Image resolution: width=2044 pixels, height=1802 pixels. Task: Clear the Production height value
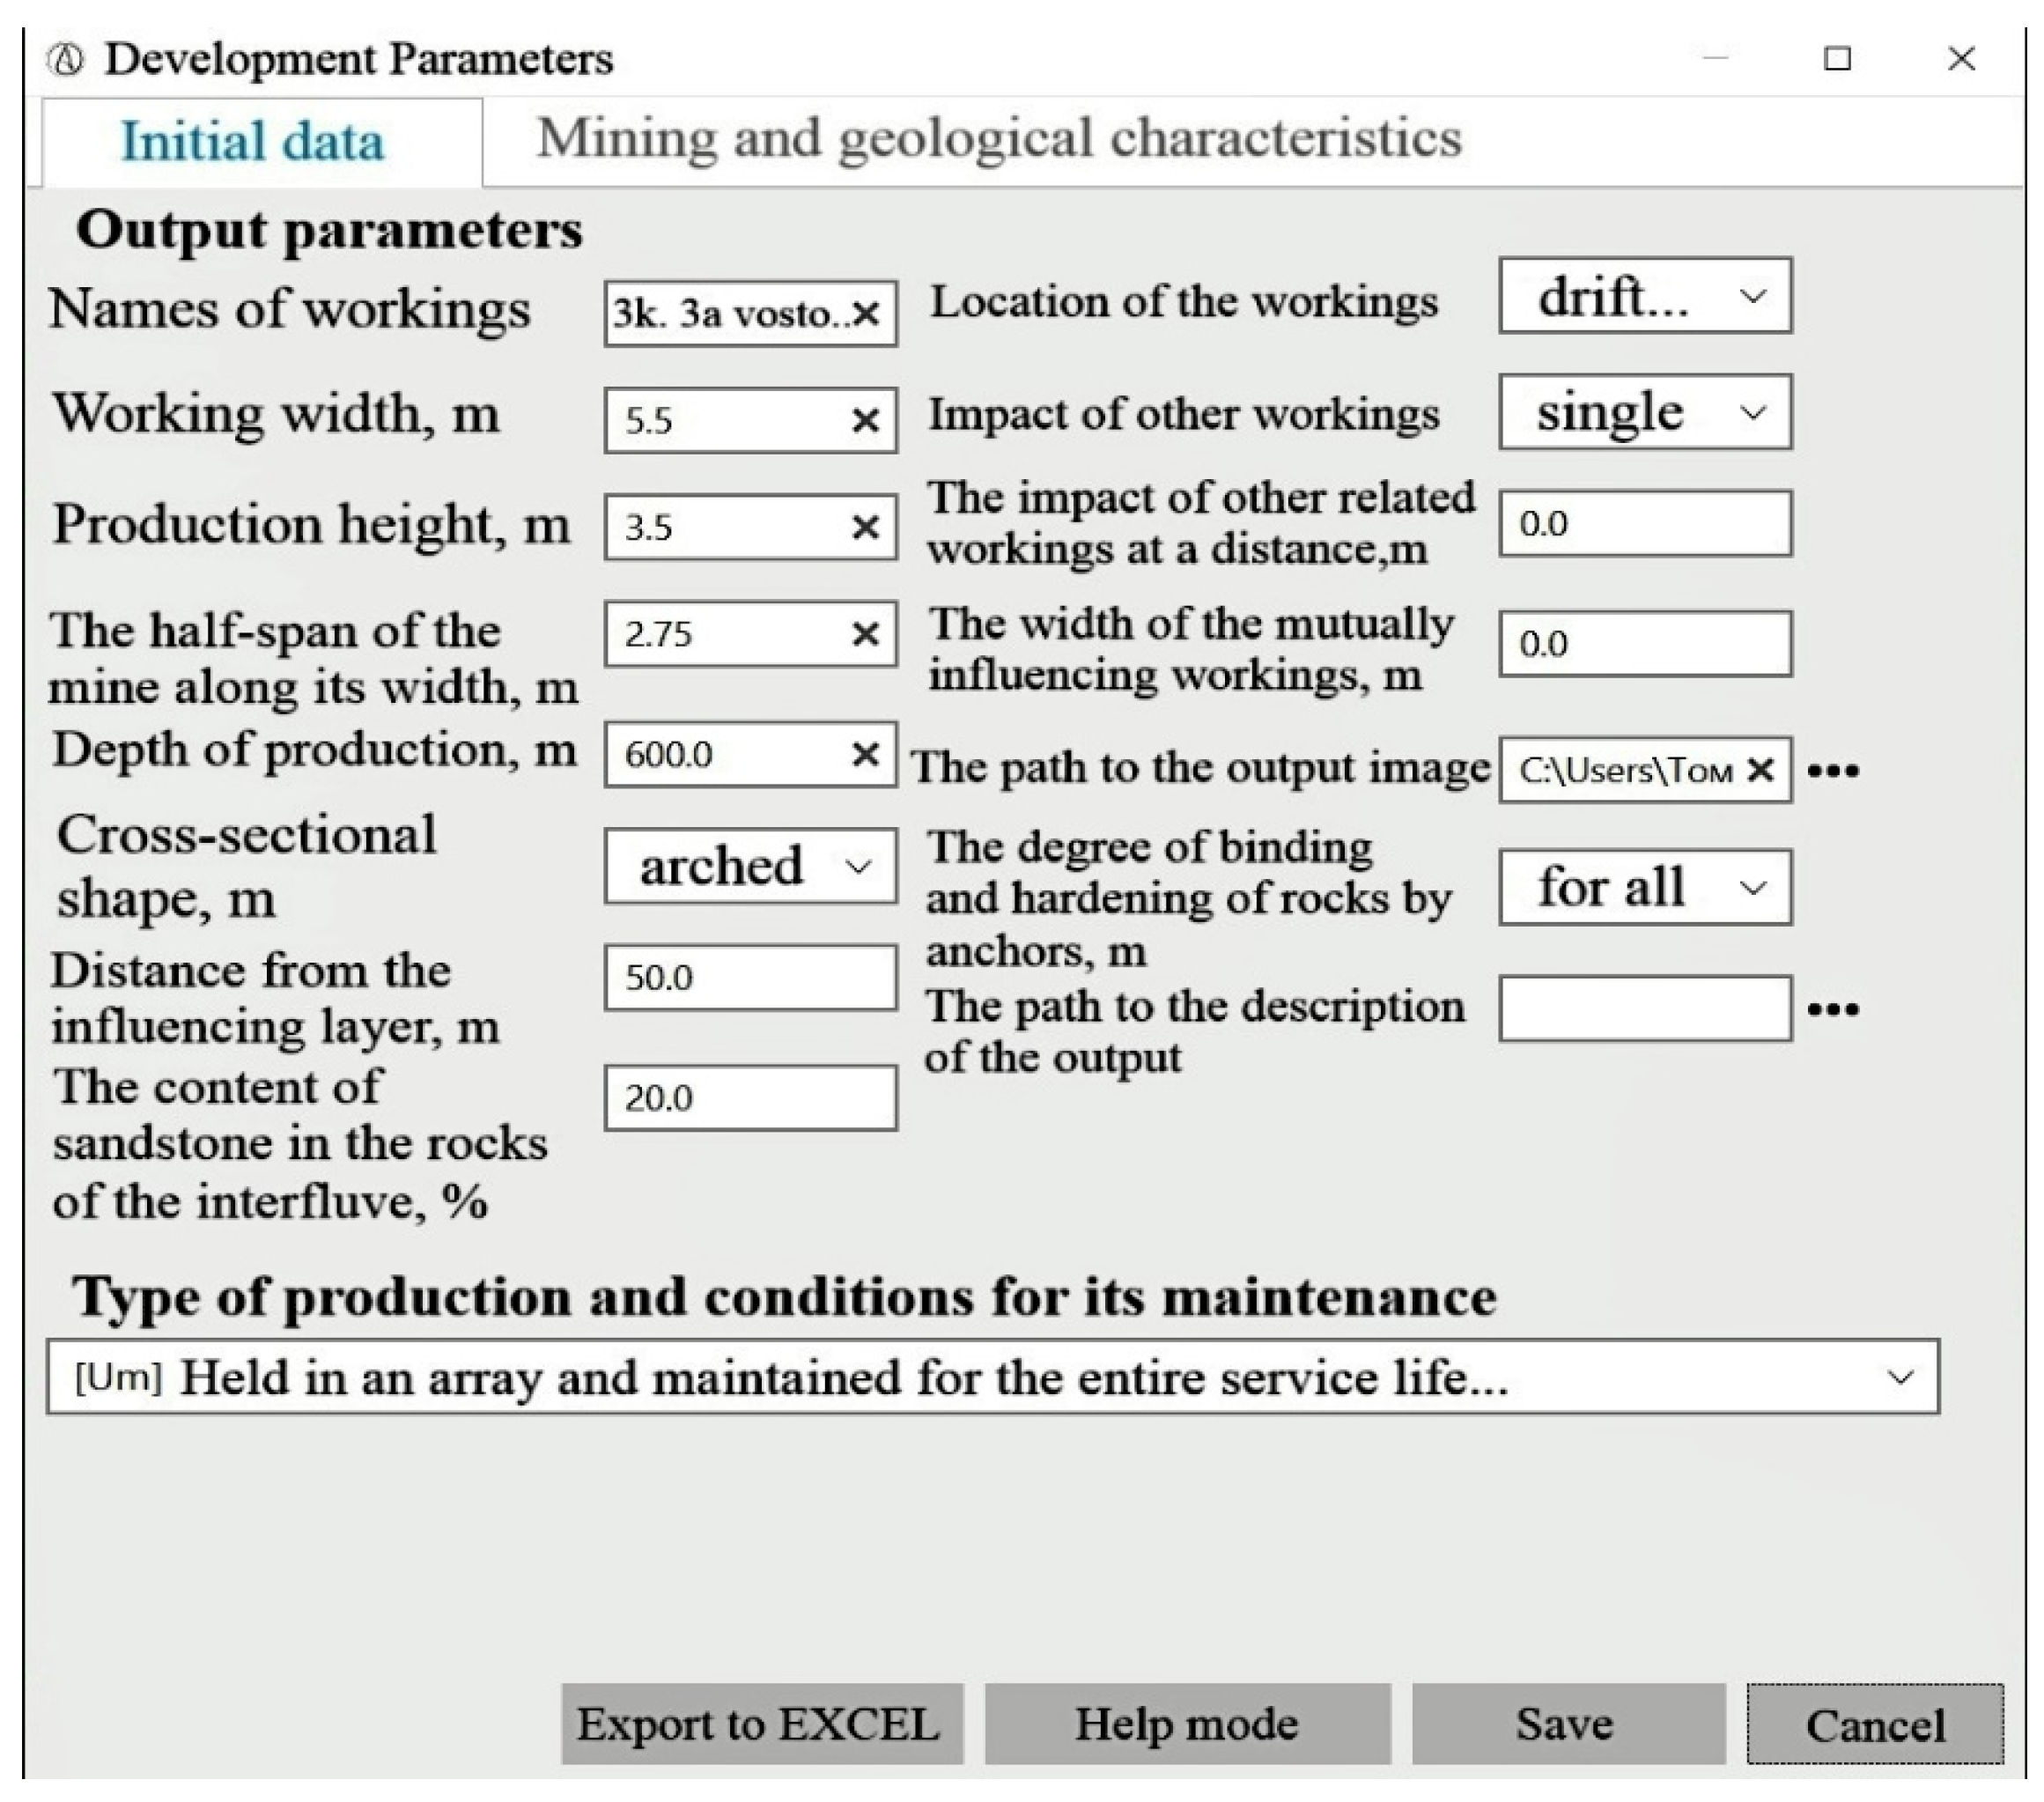[x=866, y=527]
